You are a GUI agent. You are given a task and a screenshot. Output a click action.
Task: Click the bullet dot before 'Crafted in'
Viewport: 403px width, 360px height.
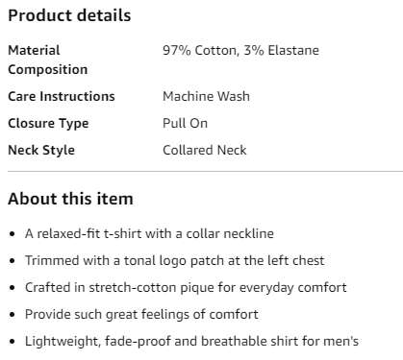point(13,288)
